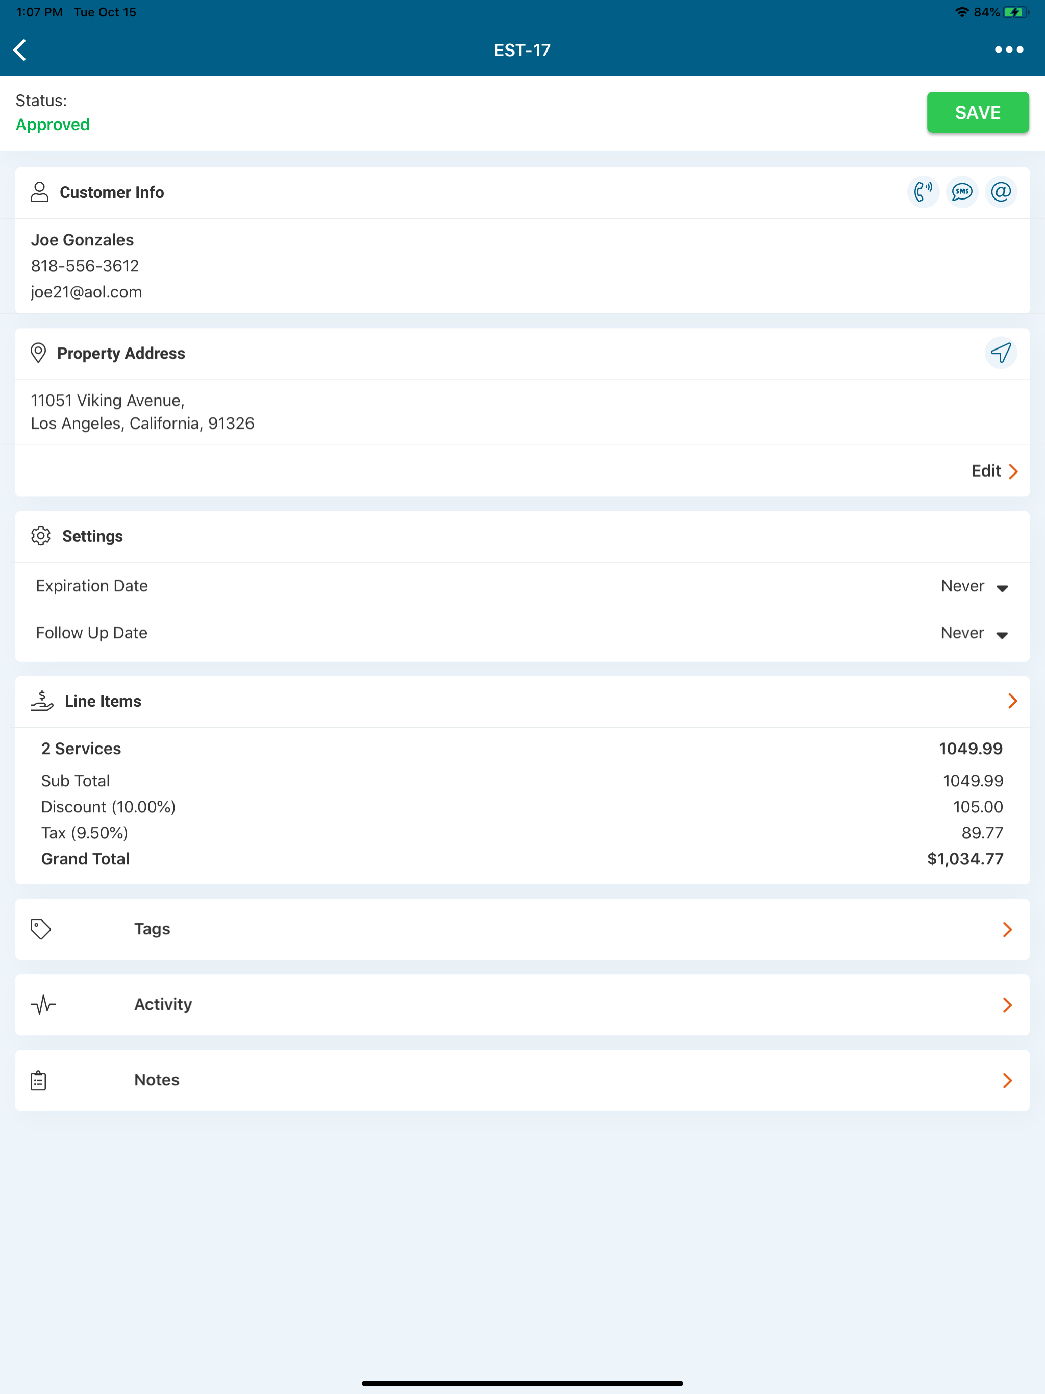Open the Activity section chevron
Image resolution: width=1045 pixels, height=1394 pixels.
click(1007, 1005)
